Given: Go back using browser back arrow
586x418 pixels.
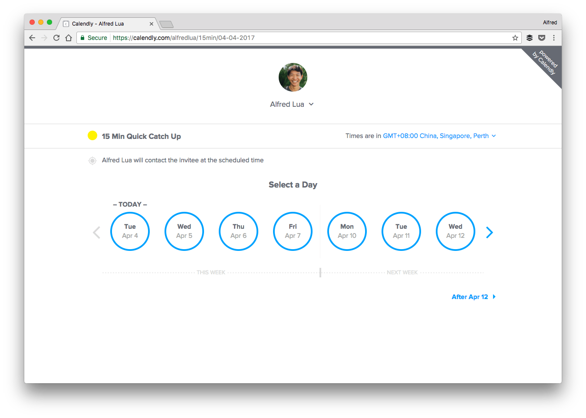Looking at the screenshot, I should 32,38.
